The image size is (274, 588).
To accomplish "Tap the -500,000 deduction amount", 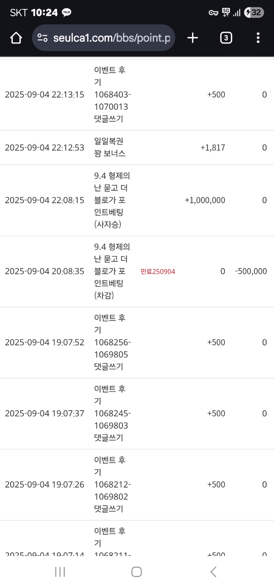I will 251,271.
